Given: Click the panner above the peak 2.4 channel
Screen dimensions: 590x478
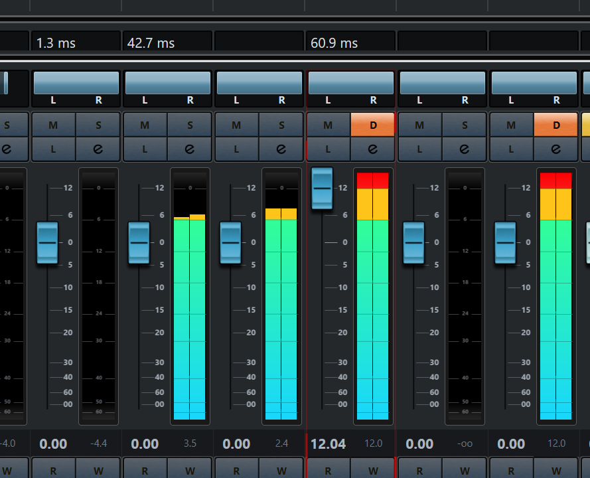Looking at the screenshot, I should (259, 83).
